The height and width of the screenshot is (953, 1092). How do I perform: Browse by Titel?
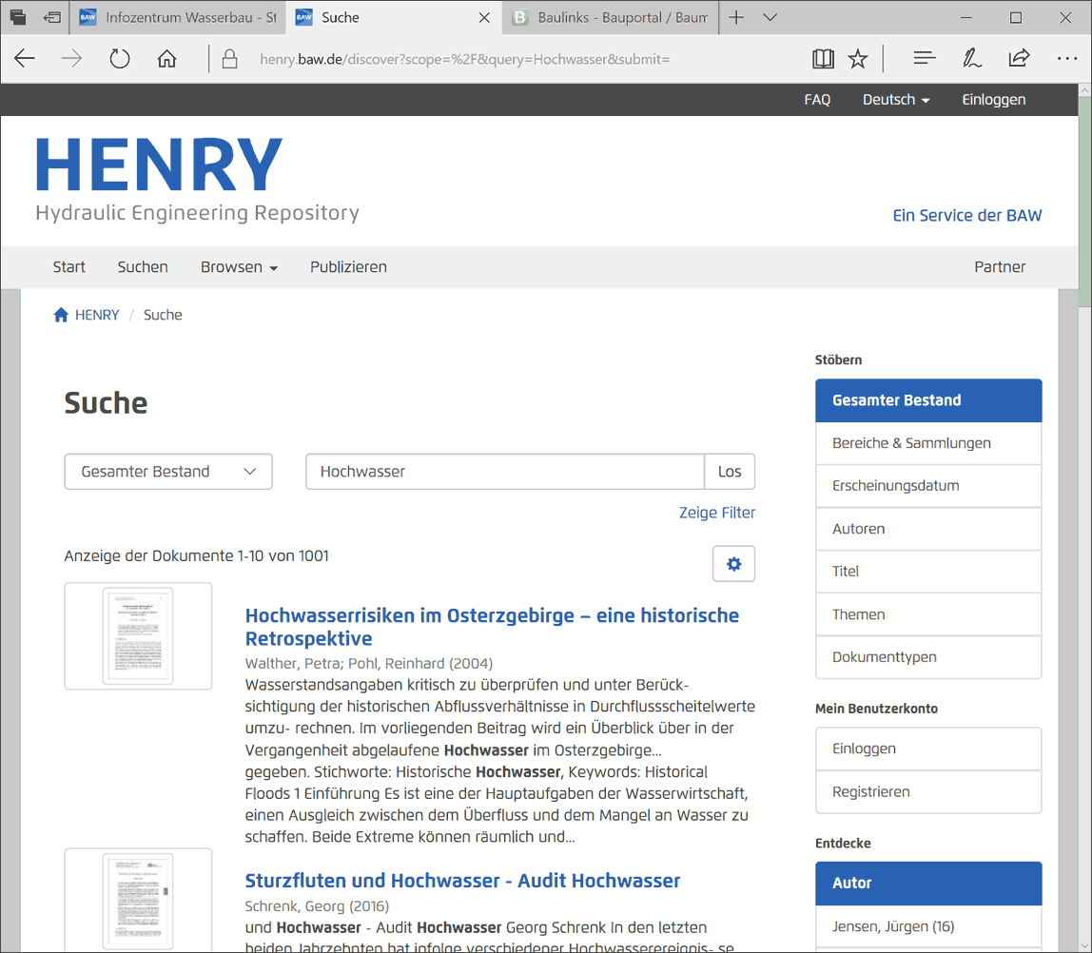click(928, 572)
